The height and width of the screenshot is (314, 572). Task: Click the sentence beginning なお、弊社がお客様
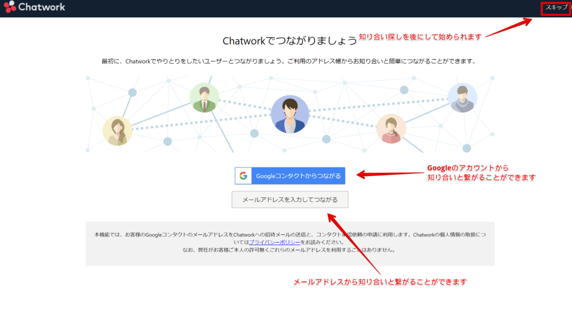pyautogui.click(x=289, y=250)
